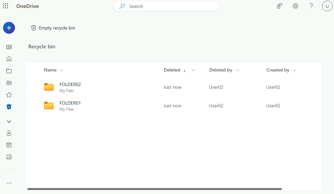
Task: Select the FOLDER01 name text
Action: [70, 103]
